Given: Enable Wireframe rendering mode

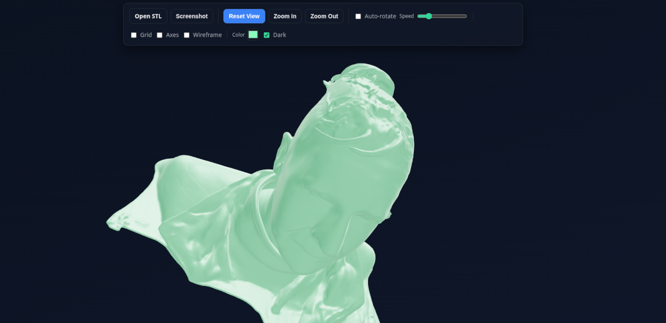Looking at the screenshot, I should pos(186,35).
